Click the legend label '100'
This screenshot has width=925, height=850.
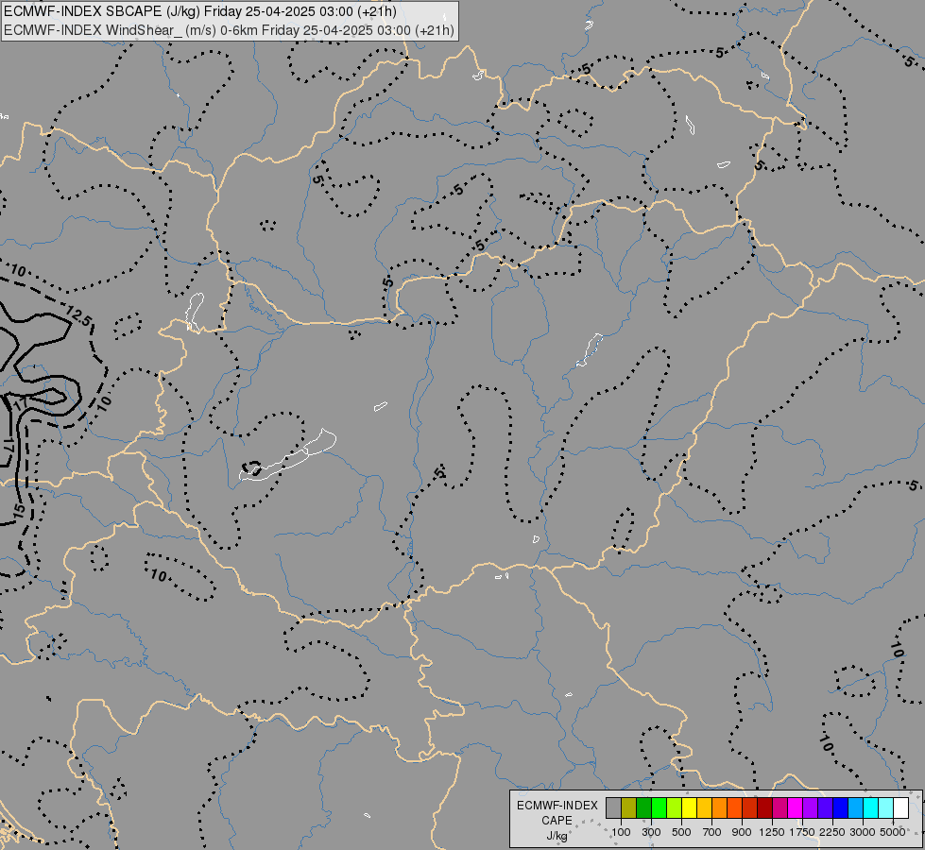click(621, 832)
